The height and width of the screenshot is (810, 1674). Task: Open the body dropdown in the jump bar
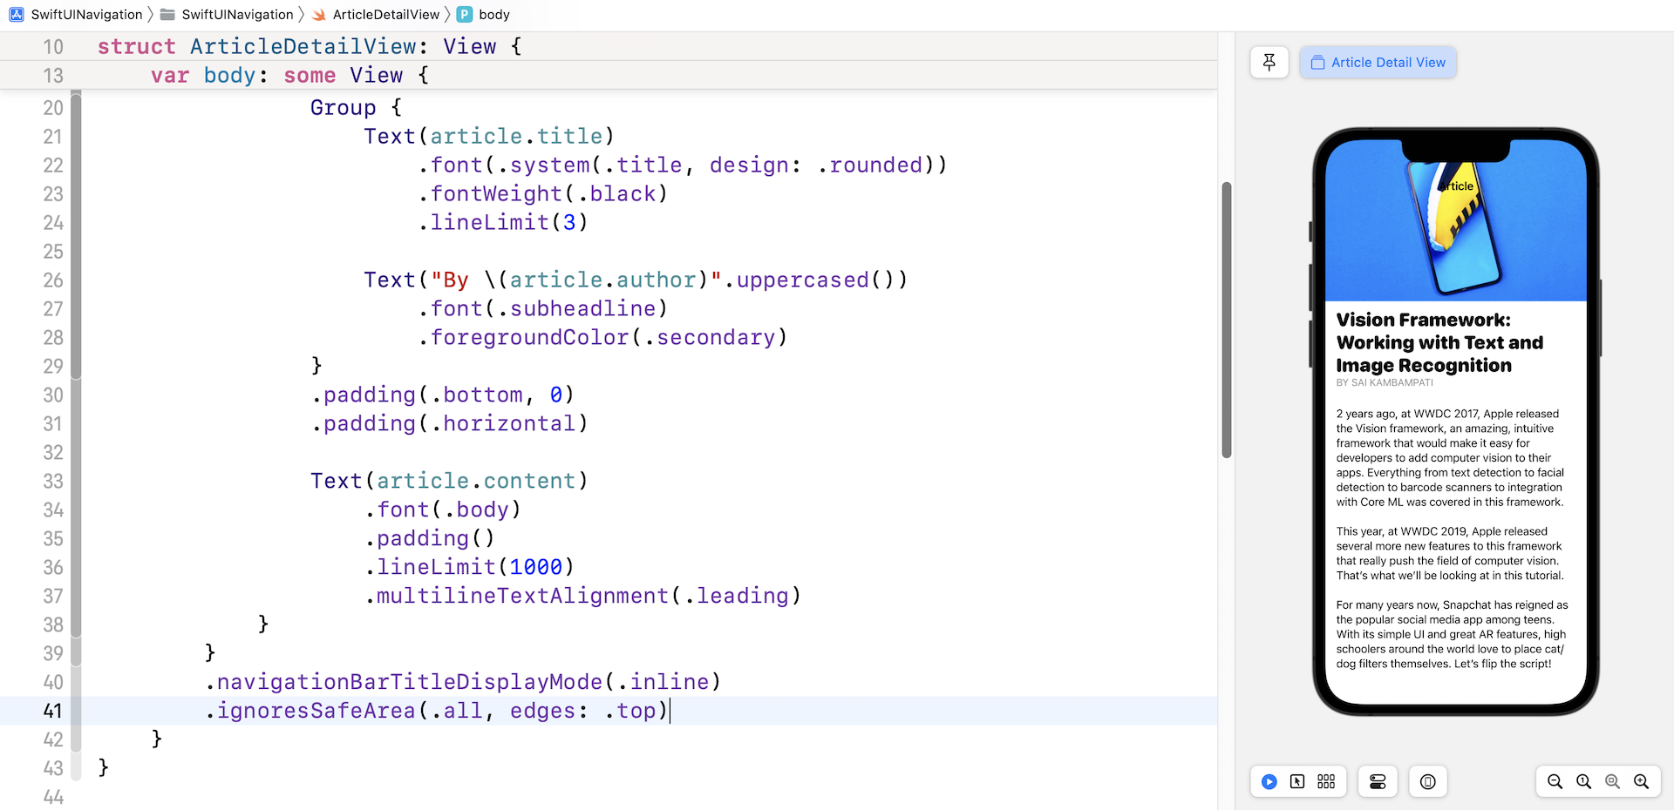point(495,14)
